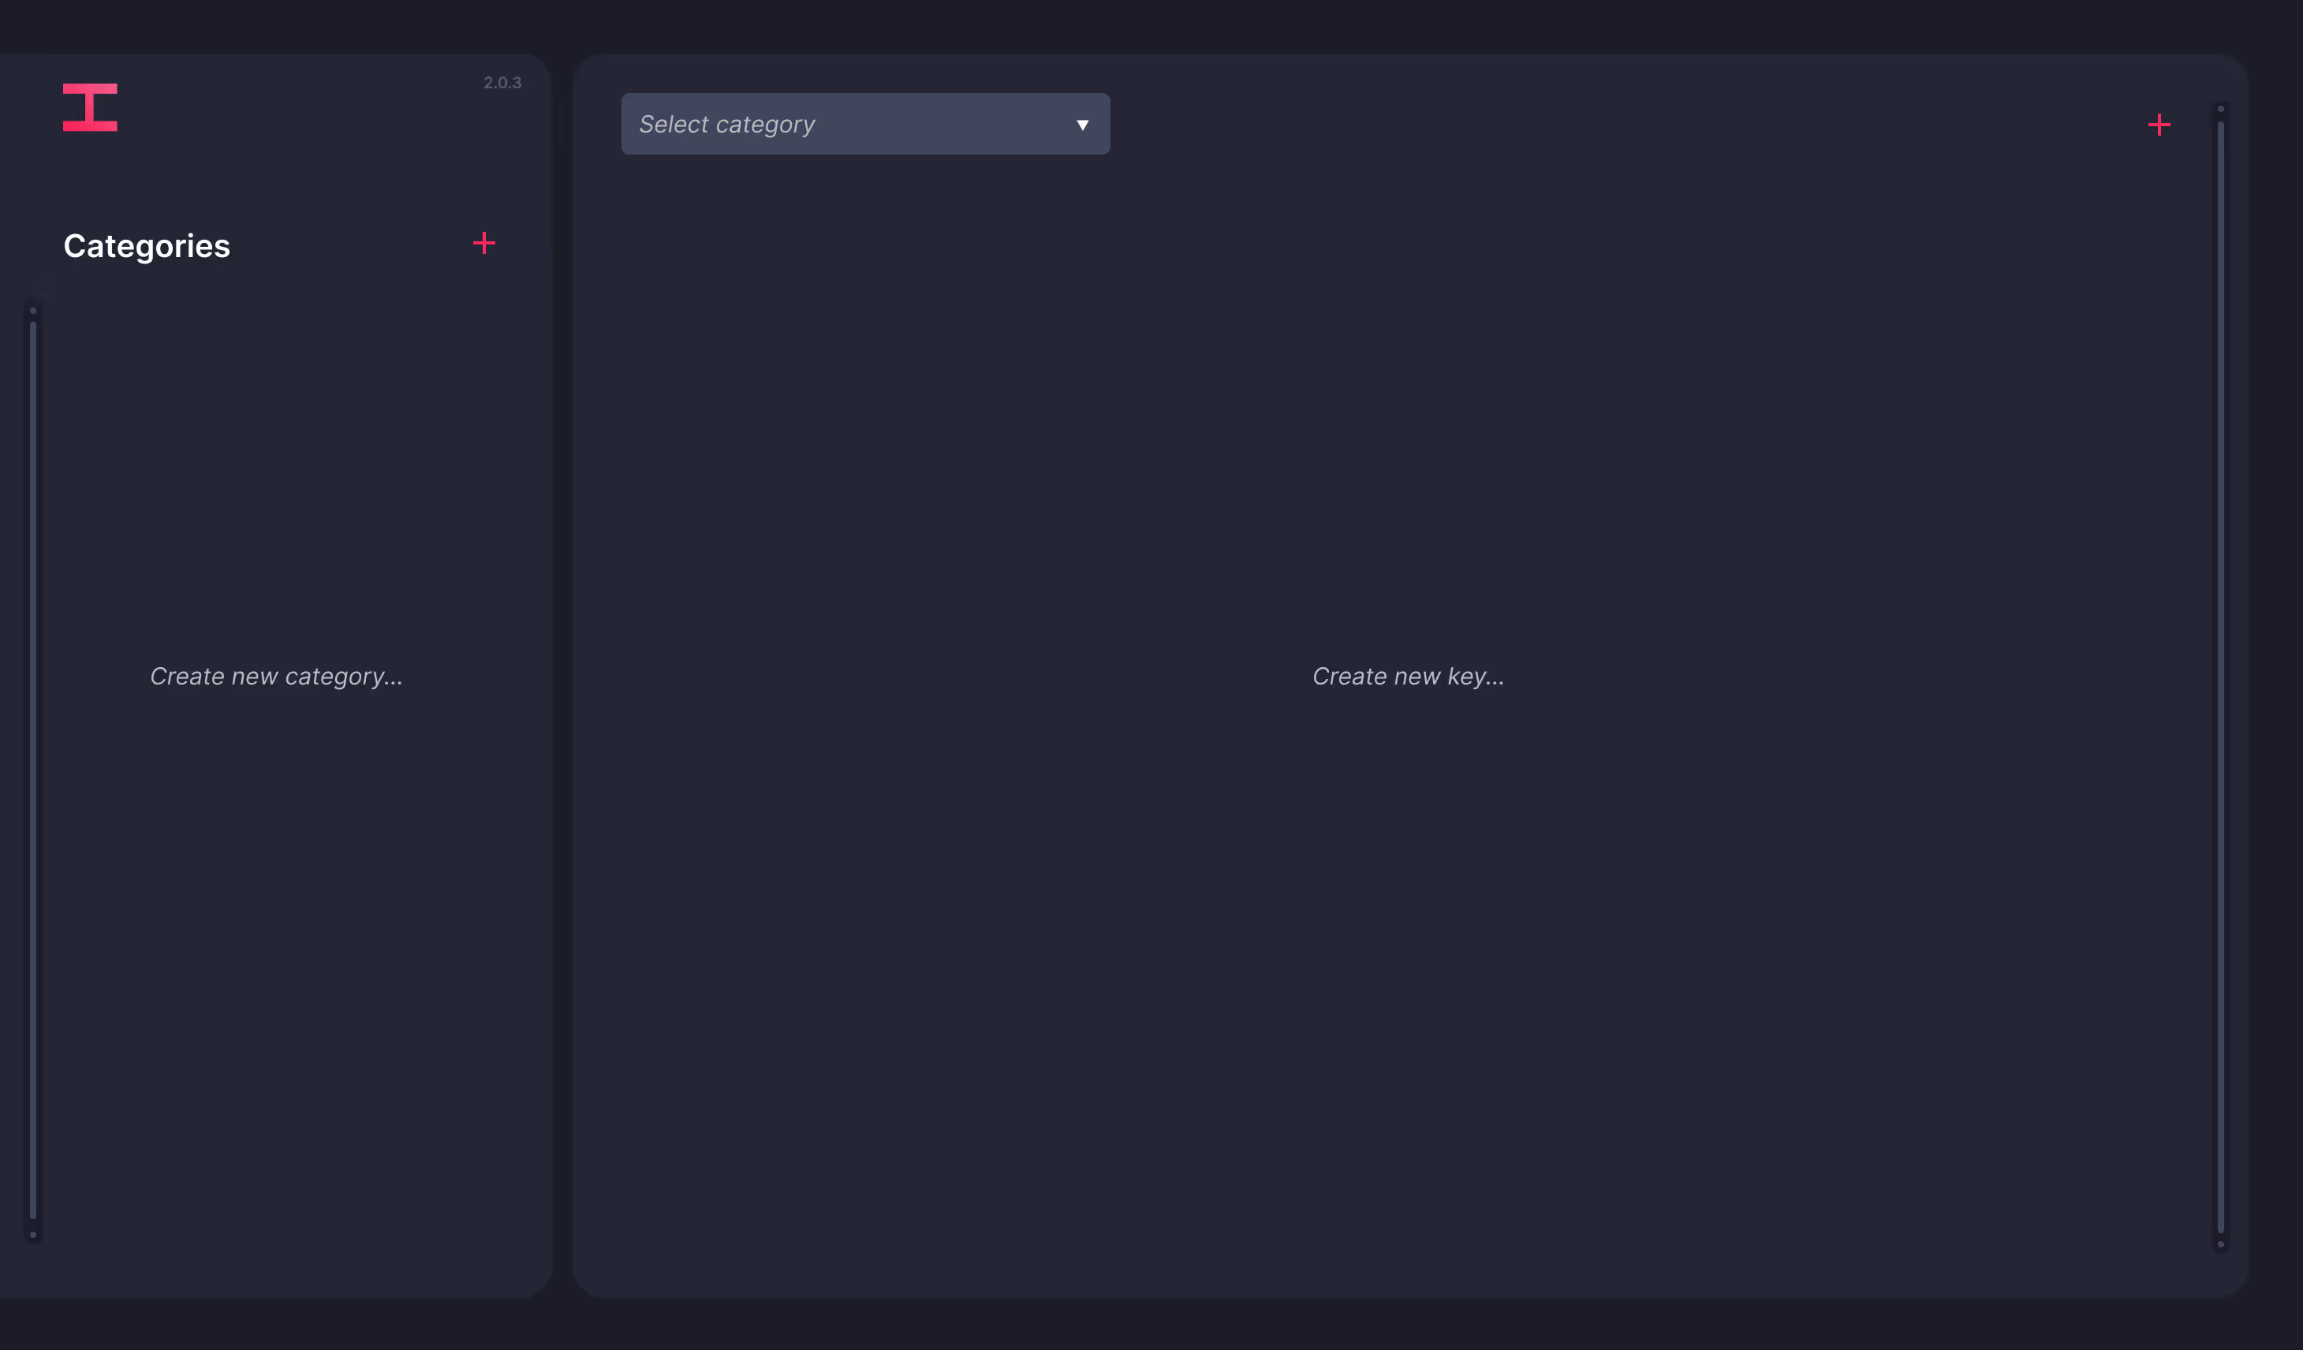This screenshot has height=1350, width=2303.
Task: Click the version number 2.0.3 label
Action: (502, 83)
